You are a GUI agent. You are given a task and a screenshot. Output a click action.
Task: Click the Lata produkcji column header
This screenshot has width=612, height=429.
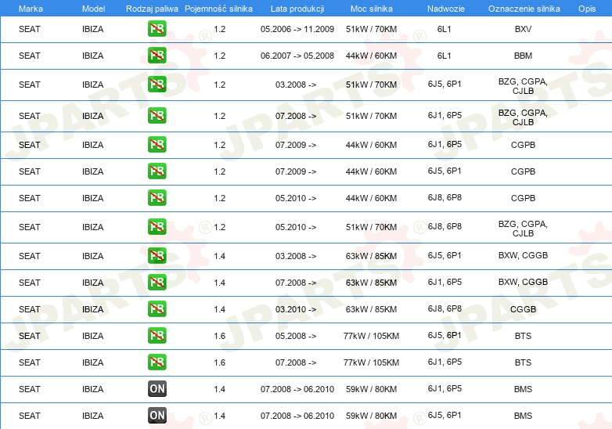tap(297, 9)
